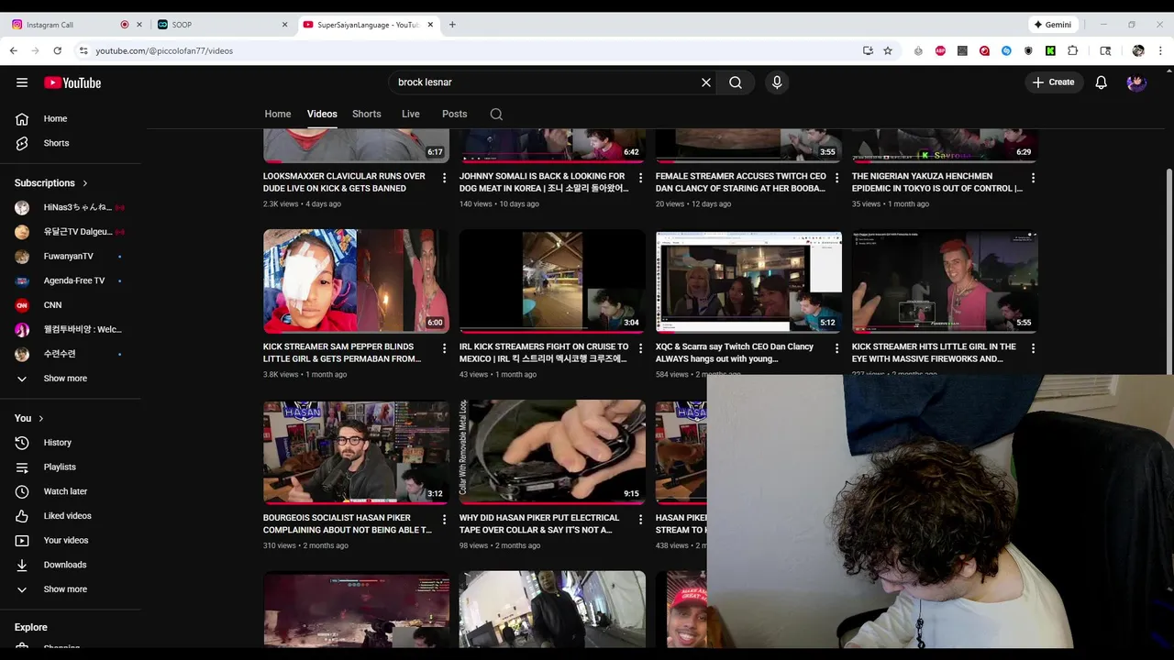
Task: Open the Adblock Plus extension
Action: pyautogui.click(x=940, y=51)
